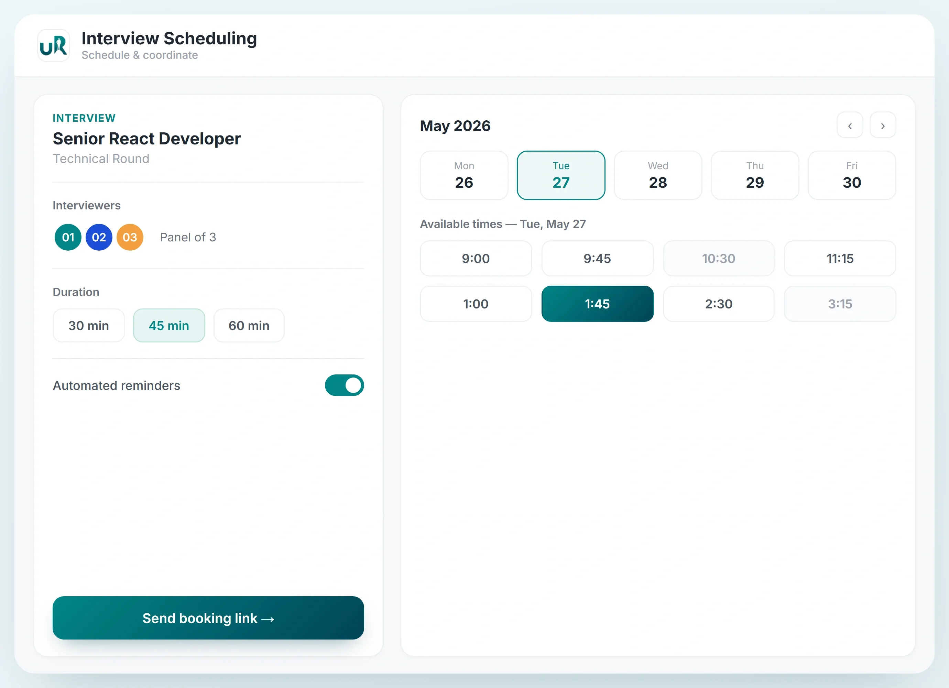This screenshot has width=949, height=688.
Task: Pick the greyed 3:15 time slot
Action: 840,304
